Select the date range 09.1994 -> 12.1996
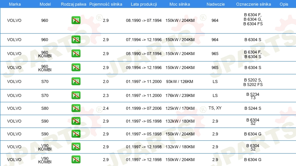The width and height of the screenshot is (296, 166). pos(144,68)
